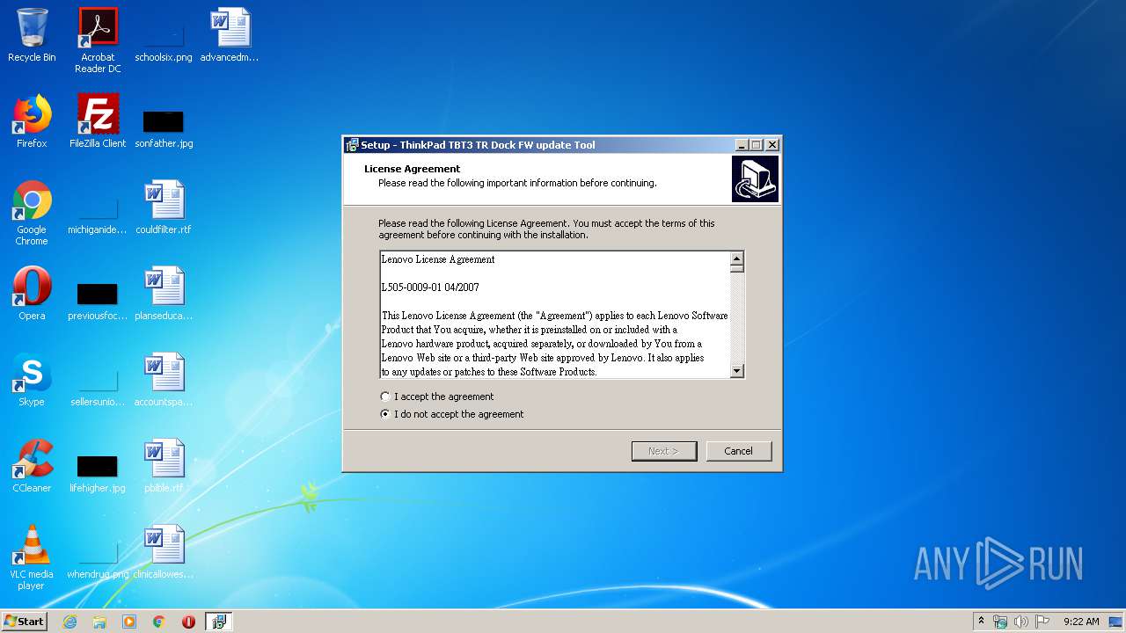Viewport: 1126px width, 633px height.
Task: Launch CCleaner desktop shortcut
Action: (32, 465)
